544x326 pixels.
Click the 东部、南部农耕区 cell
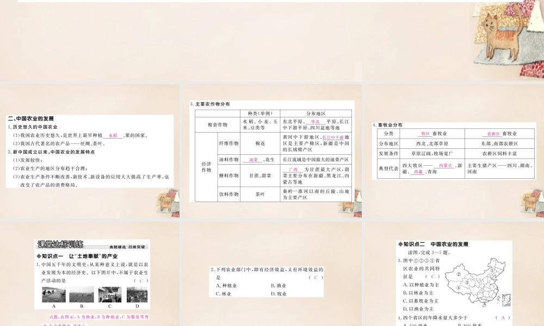pos(499,144)
